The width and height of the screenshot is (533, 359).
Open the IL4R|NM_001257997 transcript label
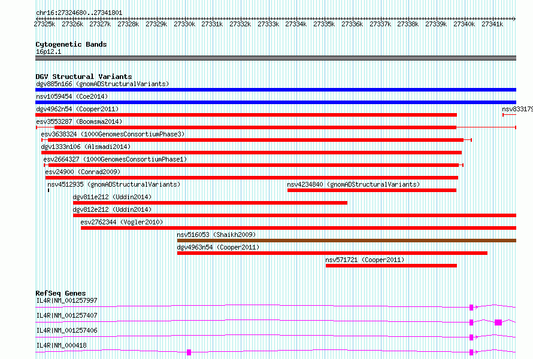click(66, 300)
